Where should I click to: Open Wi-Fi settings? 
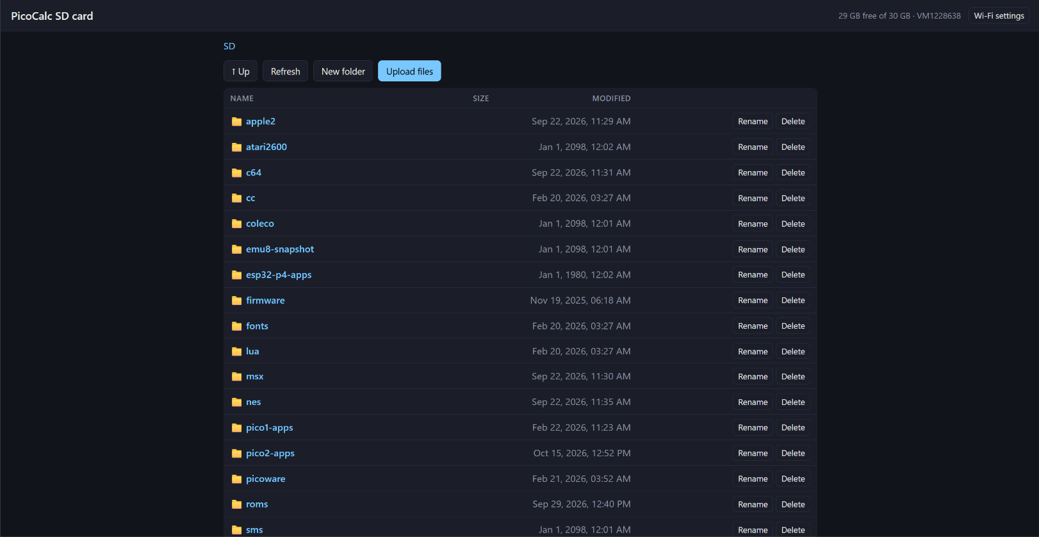pos(999,16)
